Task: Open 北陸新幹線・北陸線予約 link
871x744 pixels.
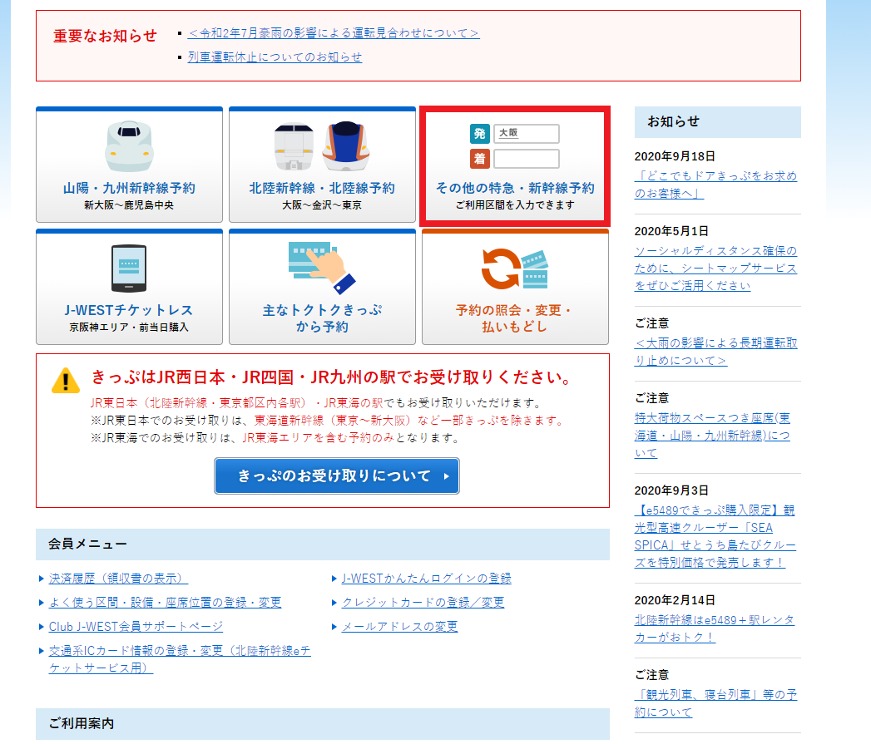Action: point(322,188)
